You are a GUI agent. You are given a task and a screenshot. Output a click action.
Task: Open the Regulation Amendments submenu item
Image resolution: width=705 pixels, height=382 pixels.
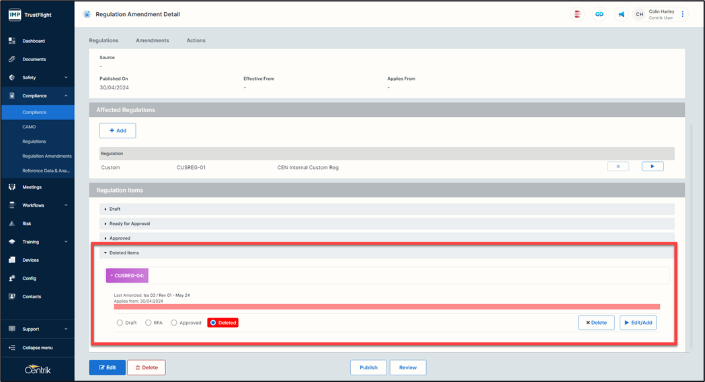click(46, 156)
